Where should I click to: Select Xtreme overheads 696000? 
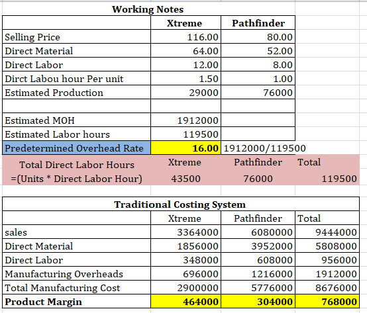click(x=186, y=274)
